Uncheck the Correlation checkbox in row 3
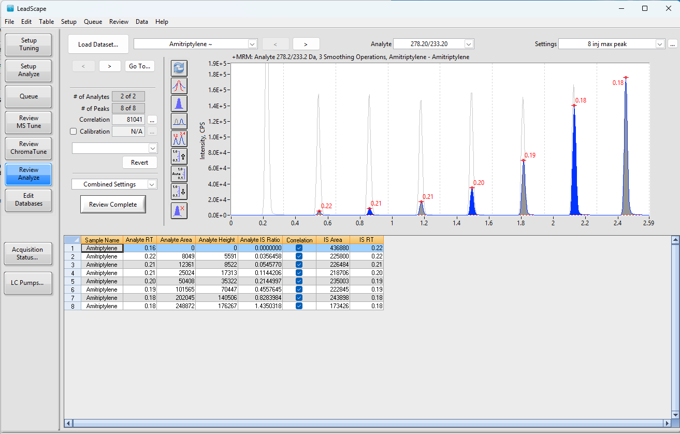Viewport: 680px width, 434px height. click(299, 265)
